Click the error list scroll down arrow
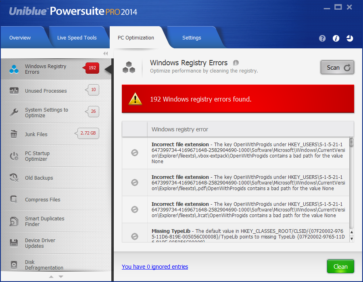This screenshot has height=282, width=363. (352, 239)
